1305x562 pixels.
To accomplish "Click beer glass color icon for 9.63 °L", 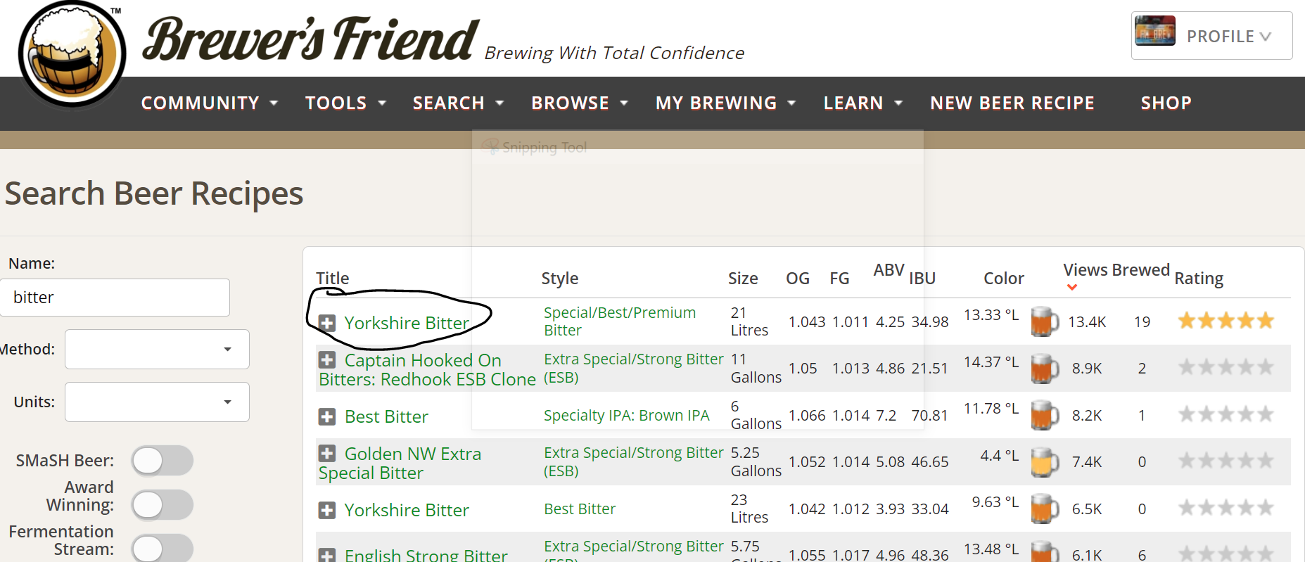I will click(x=1045, y=509).
